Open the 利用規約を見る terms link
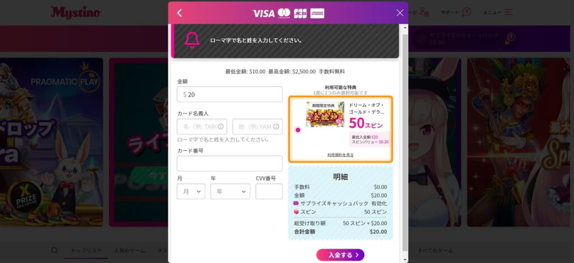 340,155
